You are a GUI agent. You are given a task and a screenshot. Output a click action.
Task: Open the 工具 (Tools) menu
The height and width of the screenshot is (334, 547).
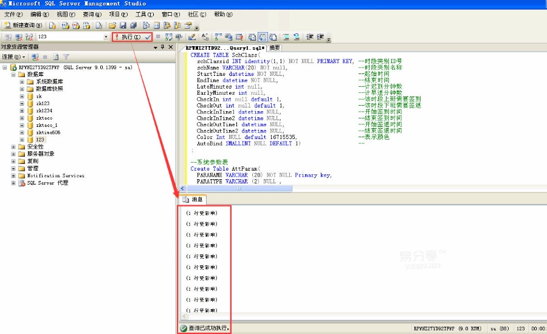tap(145, 15)
